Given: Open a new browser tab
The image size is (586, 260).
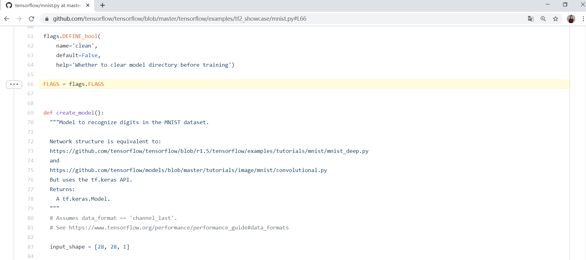Looking at the screenshot, I should pyautogui.click(x=103, y=5).
